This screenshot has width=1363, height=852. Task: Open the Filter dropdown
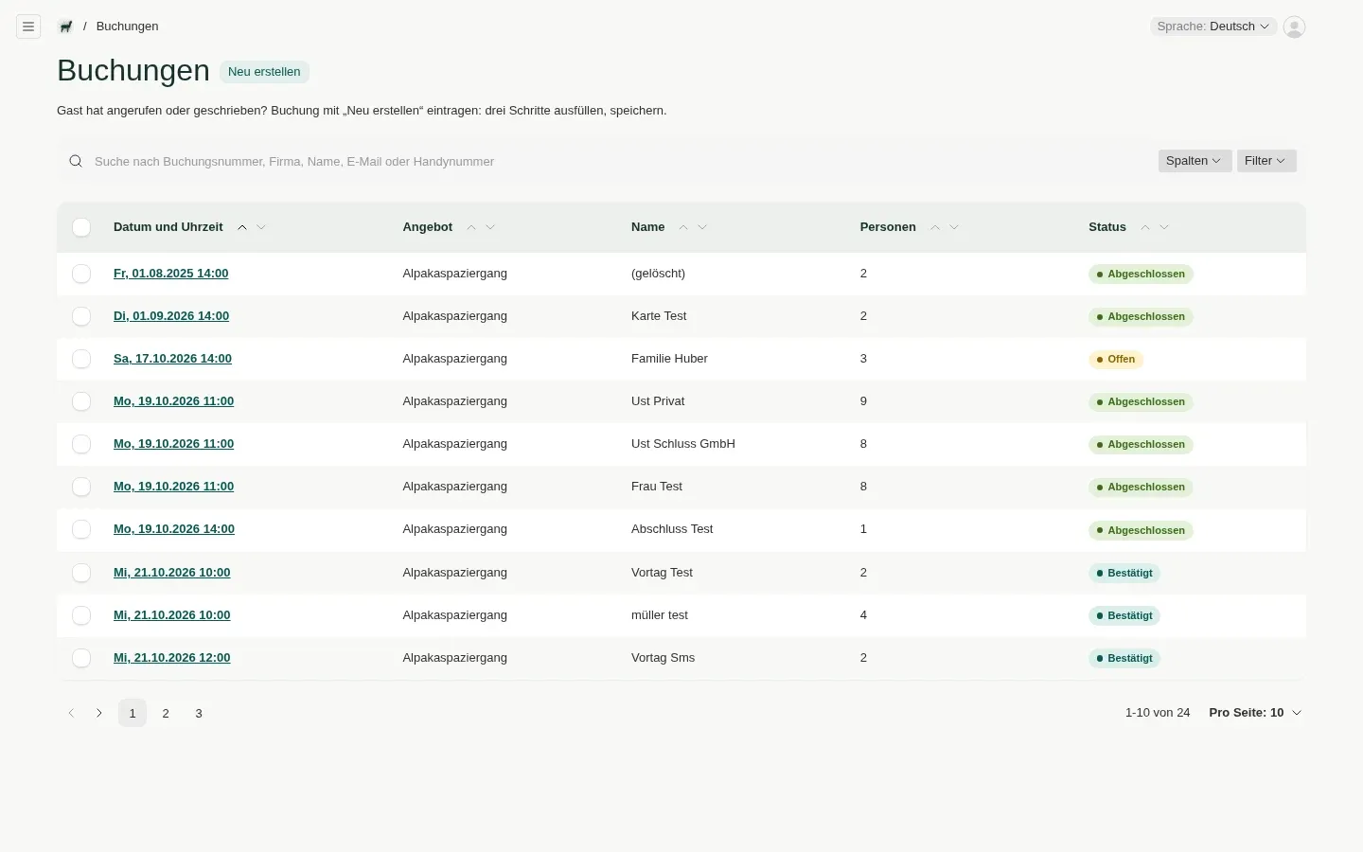1266,161
